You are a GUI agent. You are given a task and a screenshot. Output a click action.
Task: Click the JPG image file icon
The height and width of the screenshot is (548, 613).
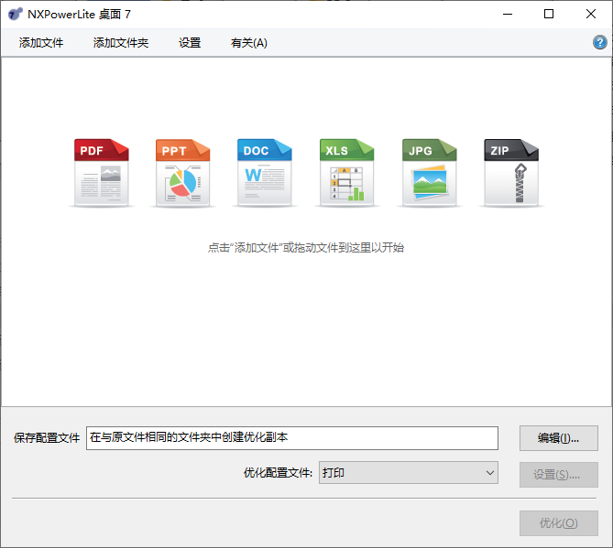[429, 172]
